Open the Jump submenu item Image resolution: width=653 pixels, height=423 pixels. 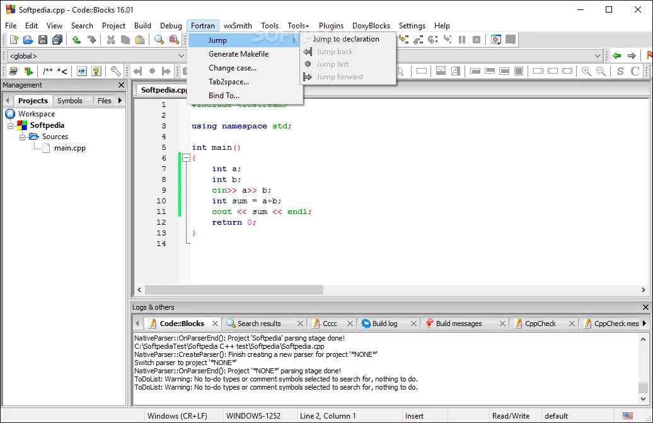point(244,40)
